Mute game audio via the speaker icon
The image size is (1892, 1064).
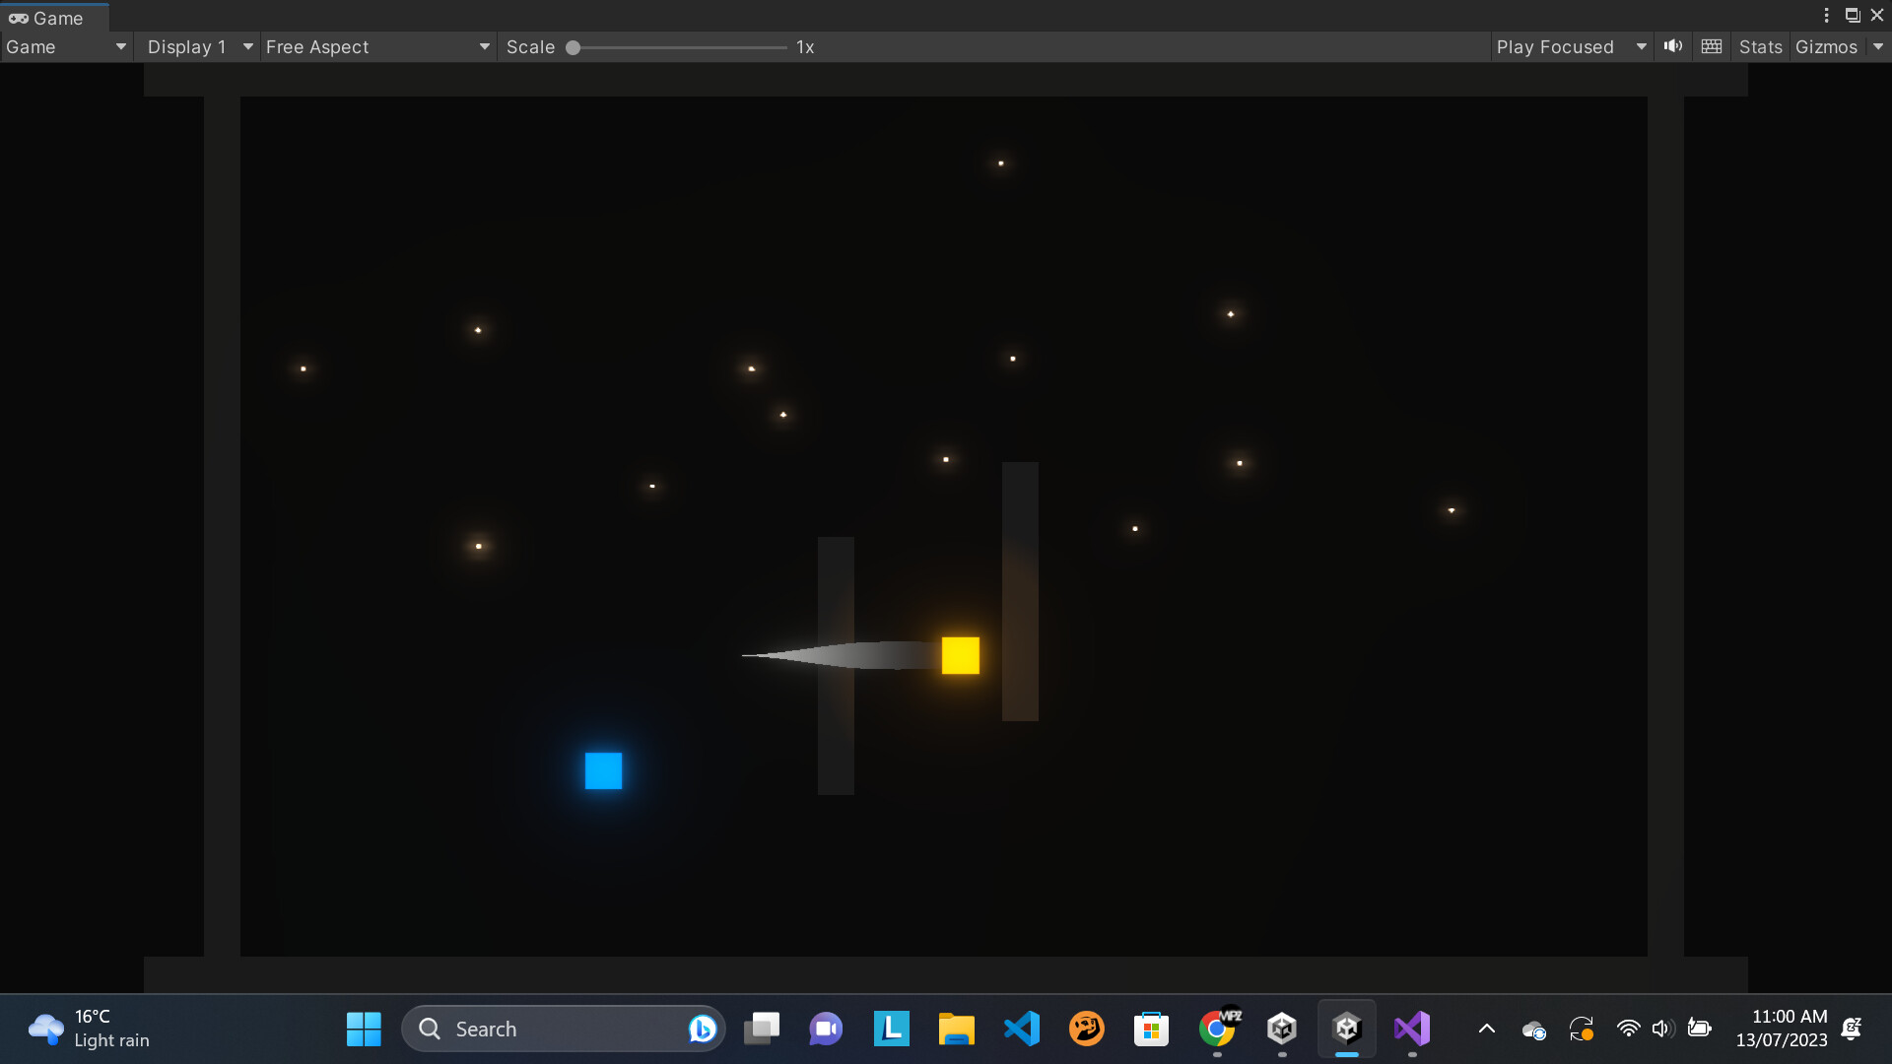tap(1673, 46)
